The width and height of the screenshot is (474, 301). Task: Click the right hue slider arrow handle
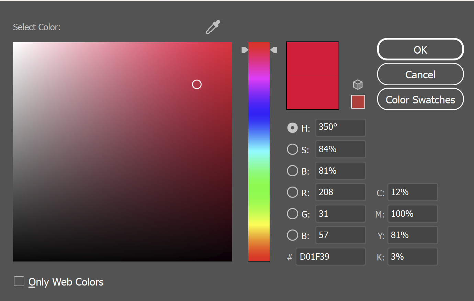pos(274,50)
